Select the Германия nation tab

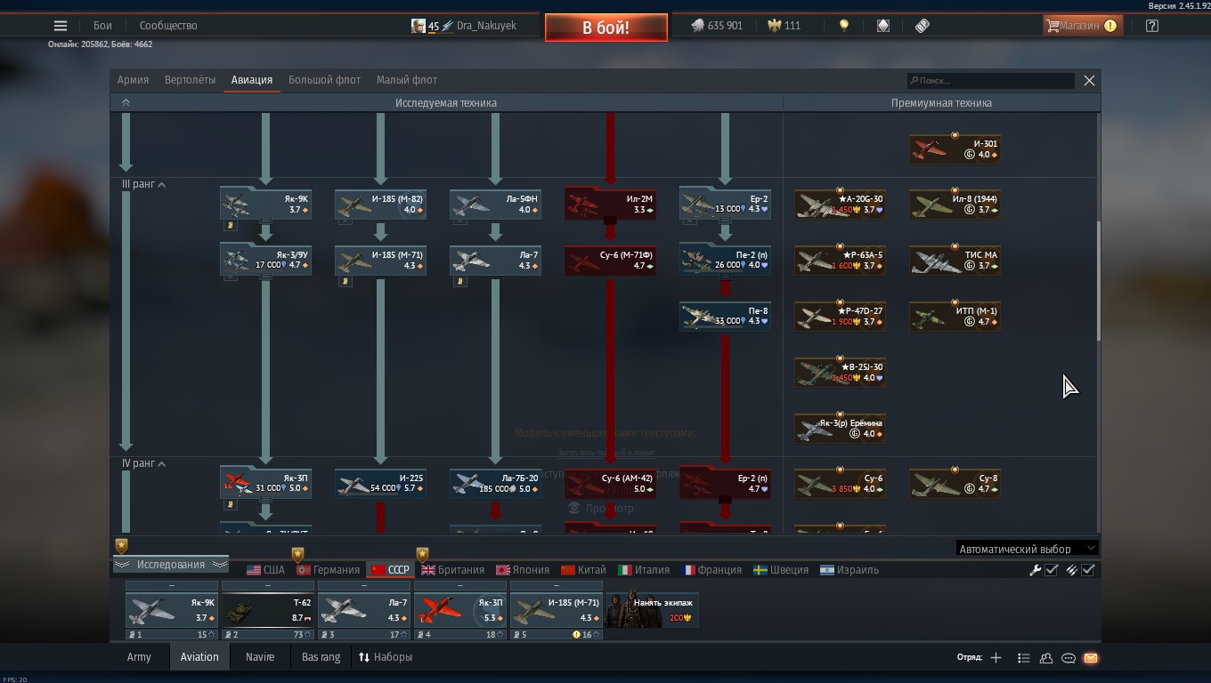[329, 570]
